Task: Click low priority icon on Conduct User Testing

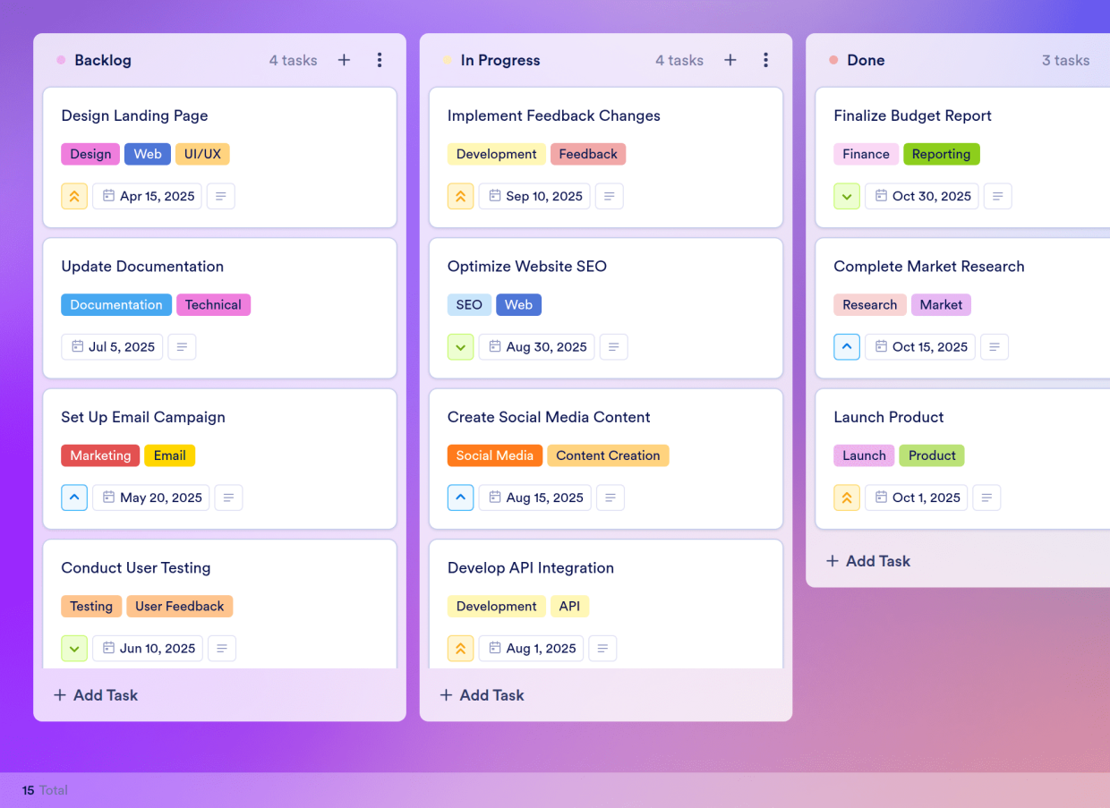Action: [x=74, y=648]
